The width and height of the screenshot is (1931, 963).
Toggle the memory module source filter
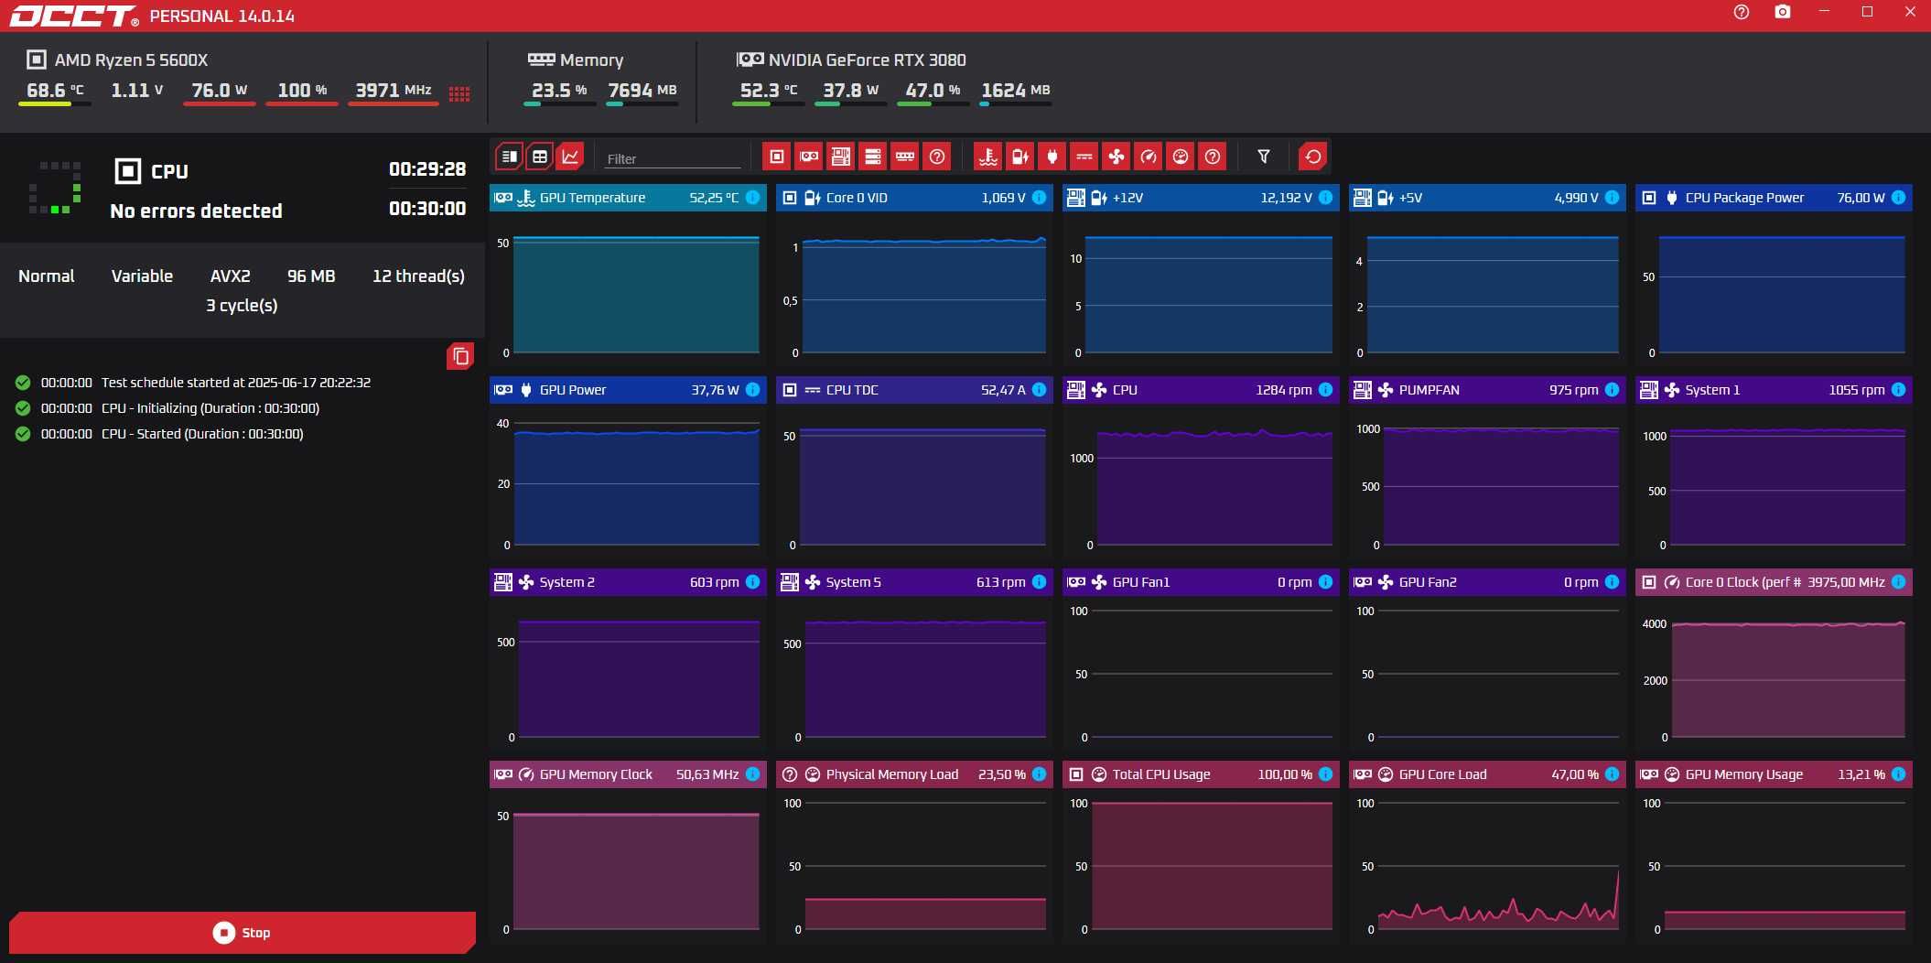(x=905, y=157)
